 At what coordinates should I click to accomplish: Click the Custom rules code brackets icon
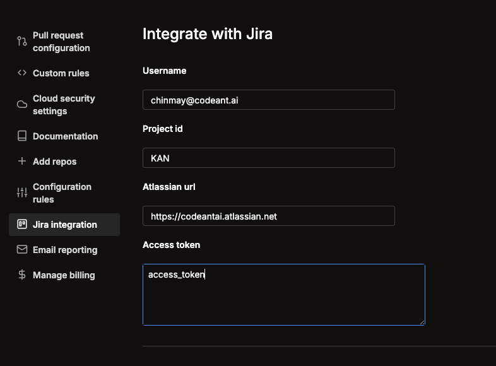22,73
